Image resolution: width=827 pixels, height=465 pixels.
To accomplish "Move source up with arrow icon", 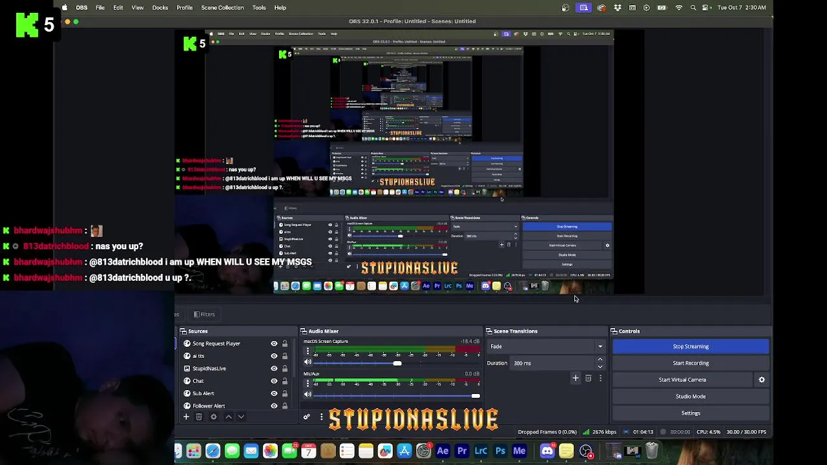I will coord(228,417).
